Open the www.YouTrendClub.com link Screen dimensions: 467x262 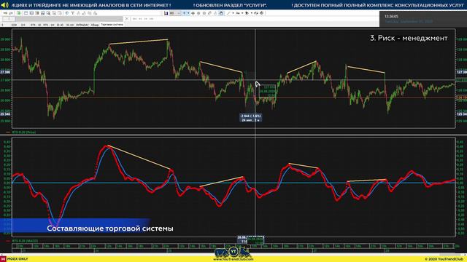click(233, 259)
